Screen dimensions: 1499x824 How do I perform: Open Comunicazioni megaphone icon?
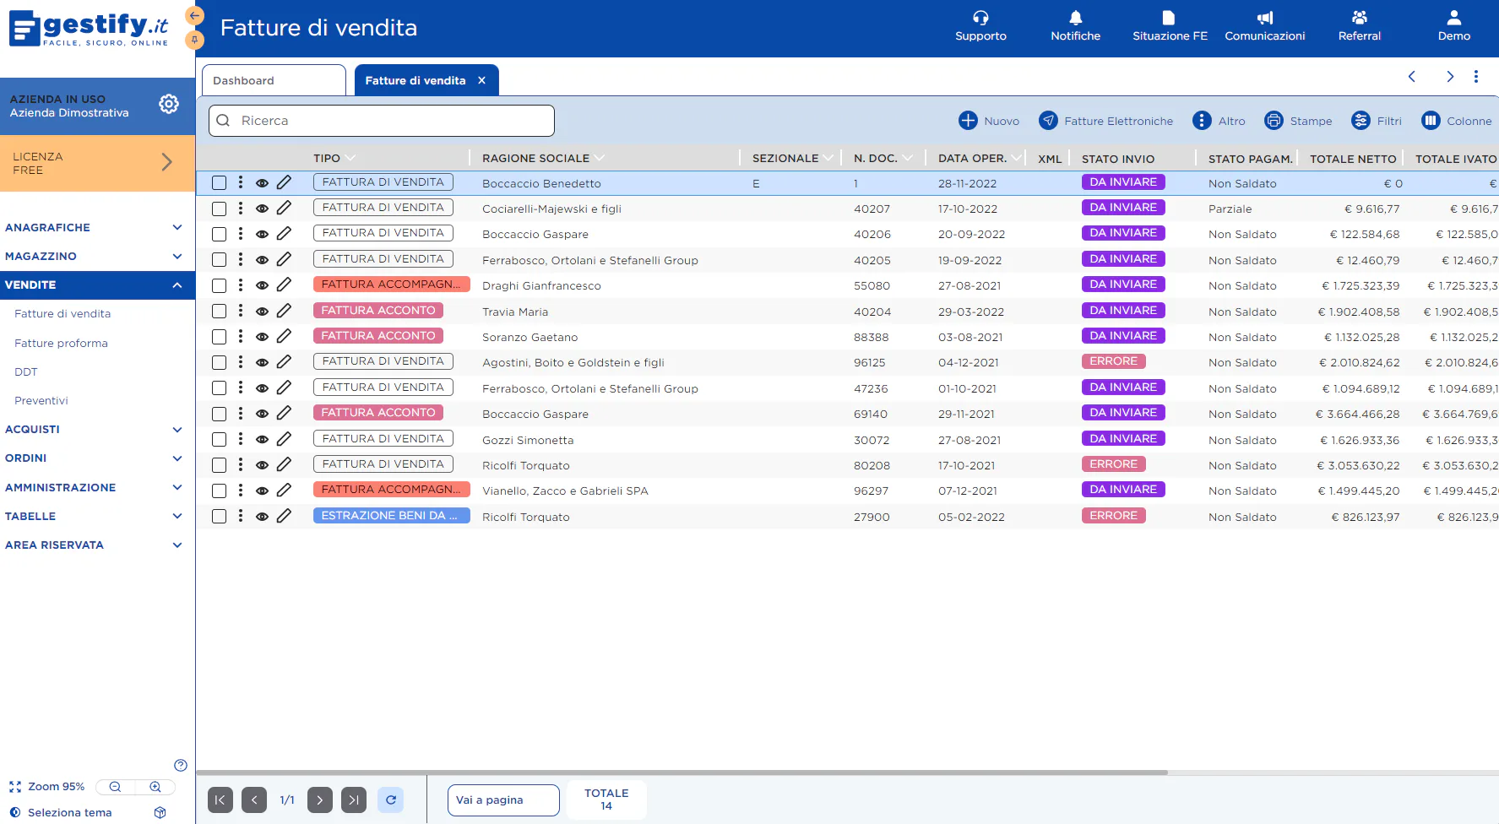coord(1264,18)
